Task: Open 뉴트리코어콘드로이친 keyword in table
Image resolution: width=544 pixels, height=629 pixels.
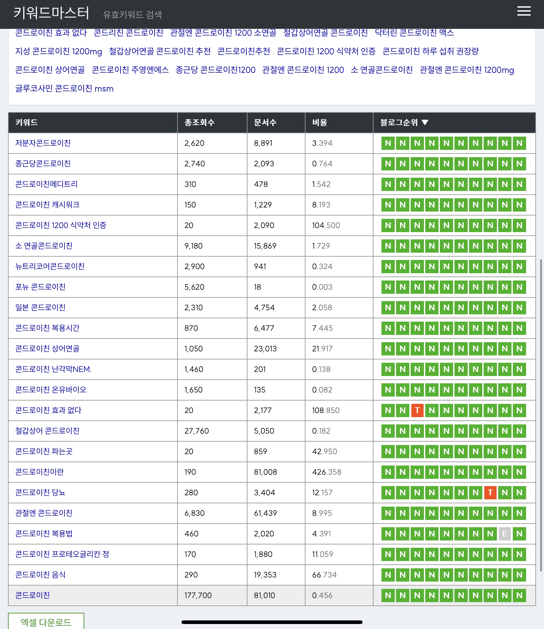Action: coord(50,266)
